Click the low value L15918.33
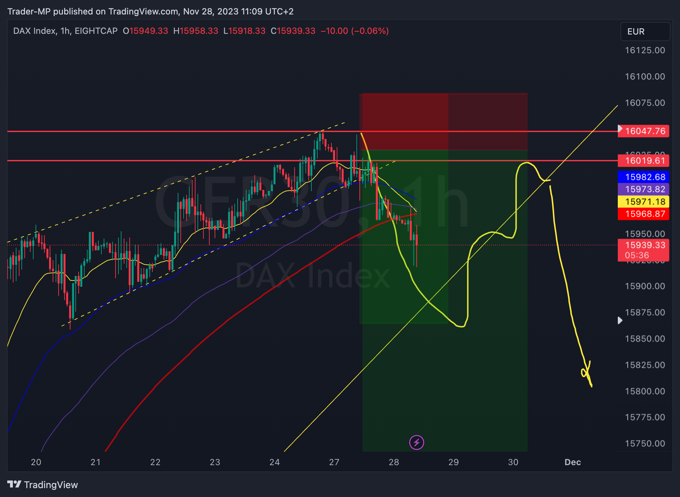Viewport: 680px width, 497px height. pos(245,31)
